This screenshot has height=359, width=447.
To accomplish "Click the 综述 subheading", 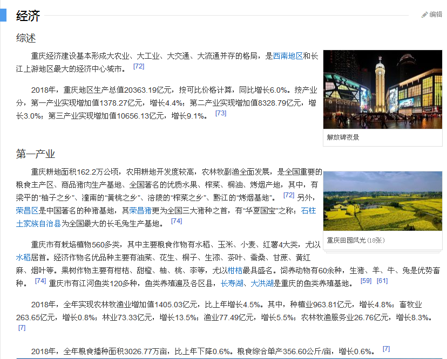I will coord(26,38).
